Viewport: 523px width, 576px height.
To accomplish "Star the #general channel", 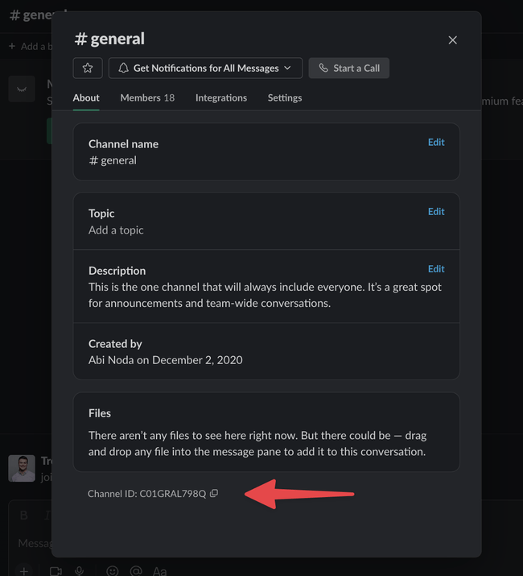I will click(x=88, y=68).
